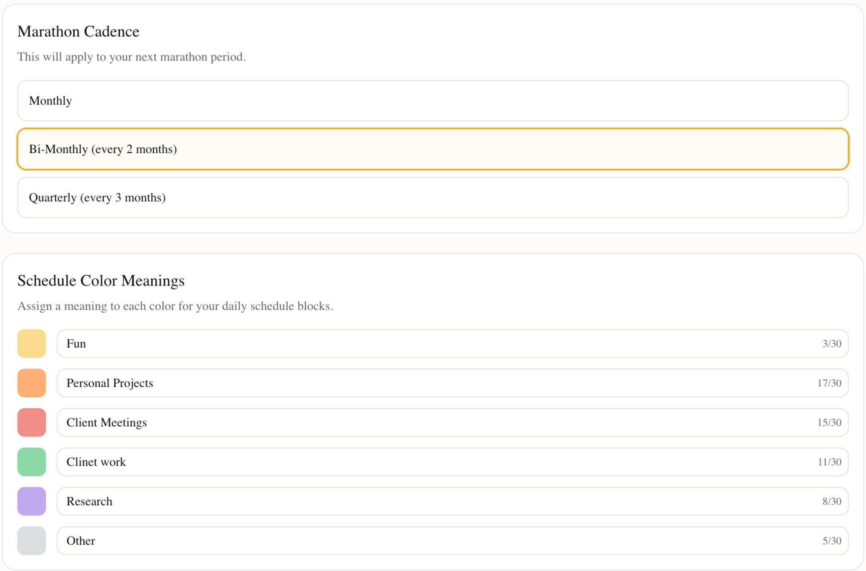Click the orange swatch for Personal Projects
Viewport: 866px width, 571px height.
coord(32,383)
